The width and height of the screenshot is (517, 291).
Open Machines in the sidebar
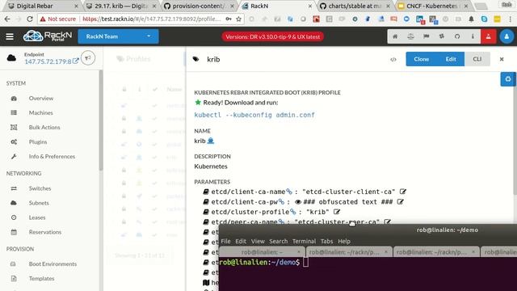(x=41, y=113)
